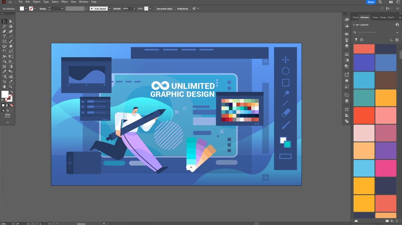
Task: Select the Pen tool
Action: [4, 31]
